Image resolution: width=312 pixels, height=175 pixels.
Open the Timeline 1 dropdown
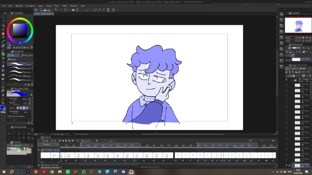coord(48,144)
